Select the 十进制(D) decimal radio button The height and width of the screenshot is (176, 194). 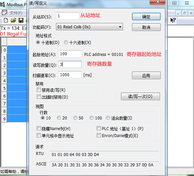tap(38, 42)
